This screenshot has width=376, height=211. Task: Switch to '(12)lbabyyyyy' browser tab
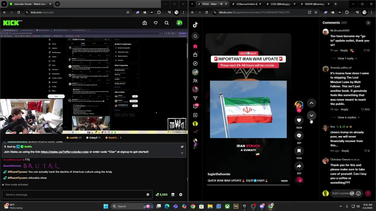(x=281, y=4)
